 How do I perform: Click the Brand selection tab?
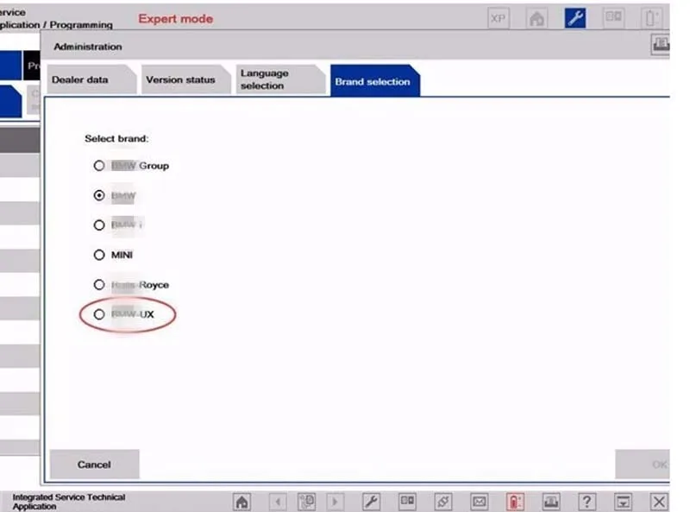[375, 80]
